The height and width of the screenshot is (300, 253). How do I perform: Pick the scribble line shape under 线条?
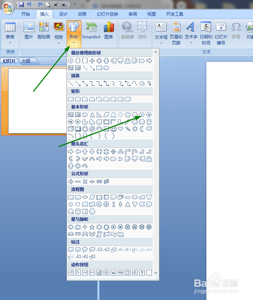149,84
